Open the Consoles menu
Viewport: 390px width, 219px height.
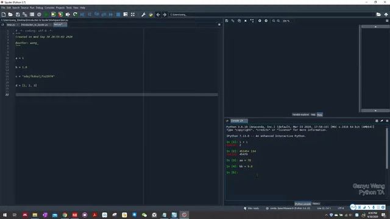pos(49,8)
